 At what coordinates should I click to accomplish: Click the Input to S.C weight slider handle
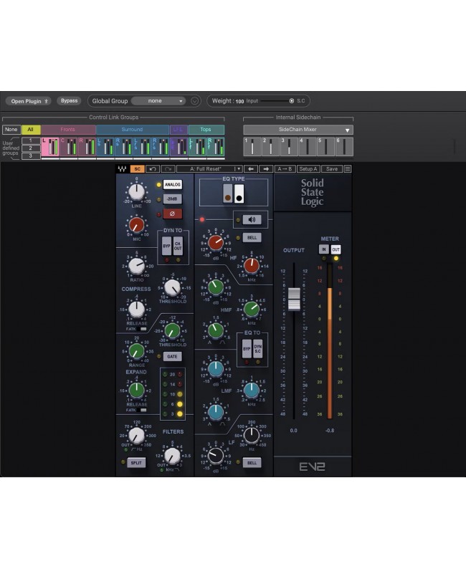[x=292, y=101]
